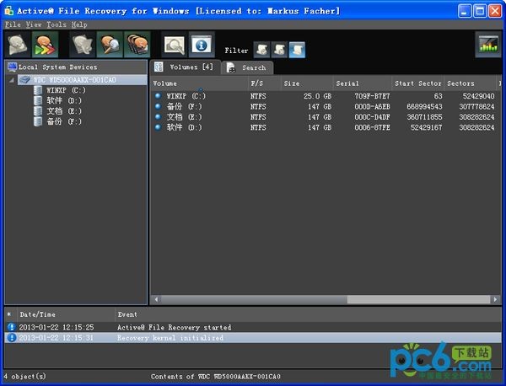Image resolution: width=506 pixels, height=386 pixels.
Task: Click the stacked disks toolbar icon
Action: tap(137, 45)
